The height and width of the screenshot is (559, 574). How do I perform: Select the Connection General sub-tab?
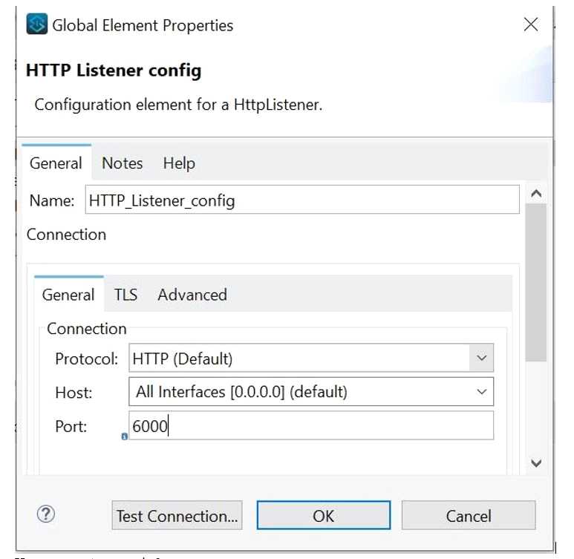tap(68, 295)
